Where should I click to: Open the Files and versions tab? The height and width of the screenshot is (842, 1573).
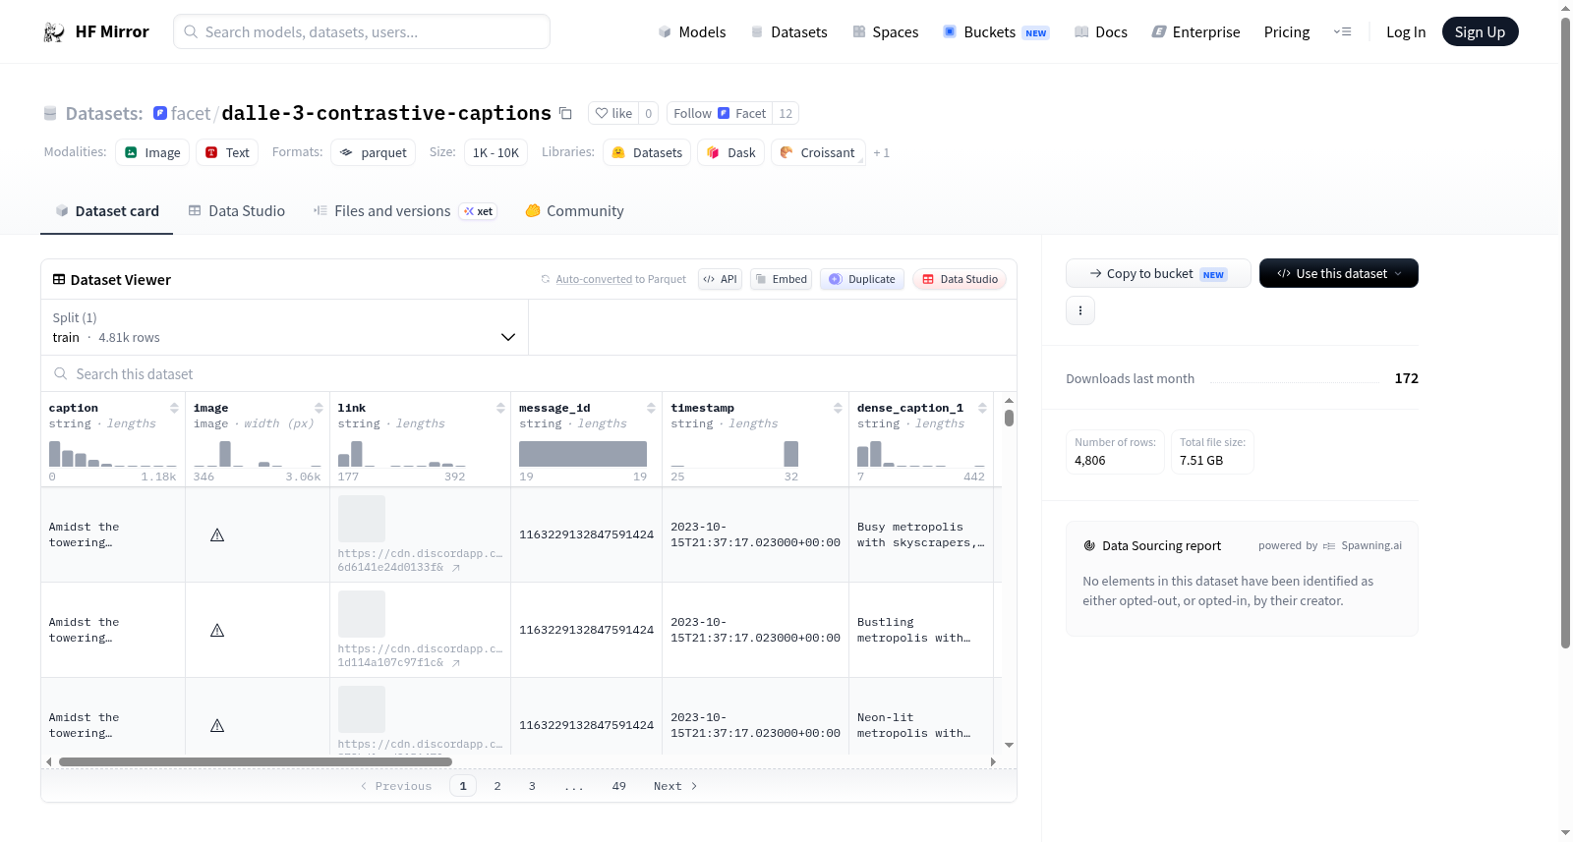[x=405, y=211]
